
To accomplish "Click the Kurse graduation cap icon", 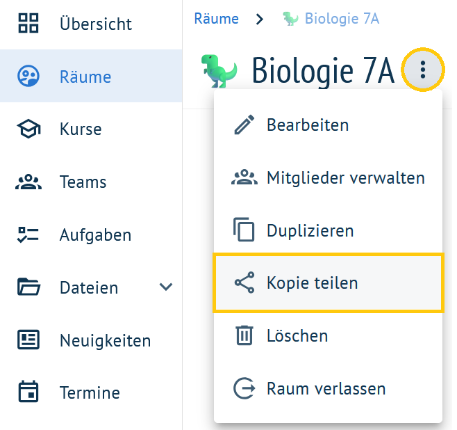I will point(28,129).
